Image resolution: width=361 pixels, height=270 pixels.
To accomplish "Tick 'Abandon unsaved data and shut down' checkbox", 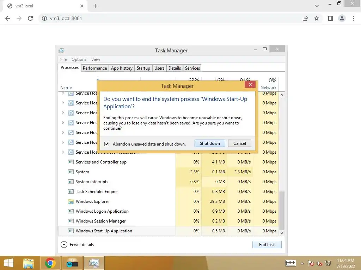I will coord(106,144).
